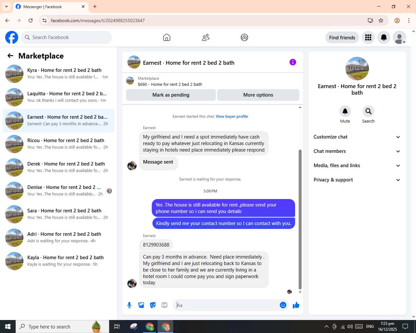Open the Windows notification center icon
Viewport: 416px width, 333px height.
pyautogui.click(x=405, y=326)
